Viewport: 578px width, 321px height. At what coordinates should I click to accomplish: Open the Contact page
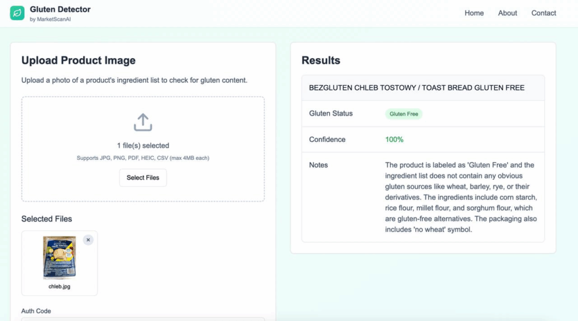544,13
